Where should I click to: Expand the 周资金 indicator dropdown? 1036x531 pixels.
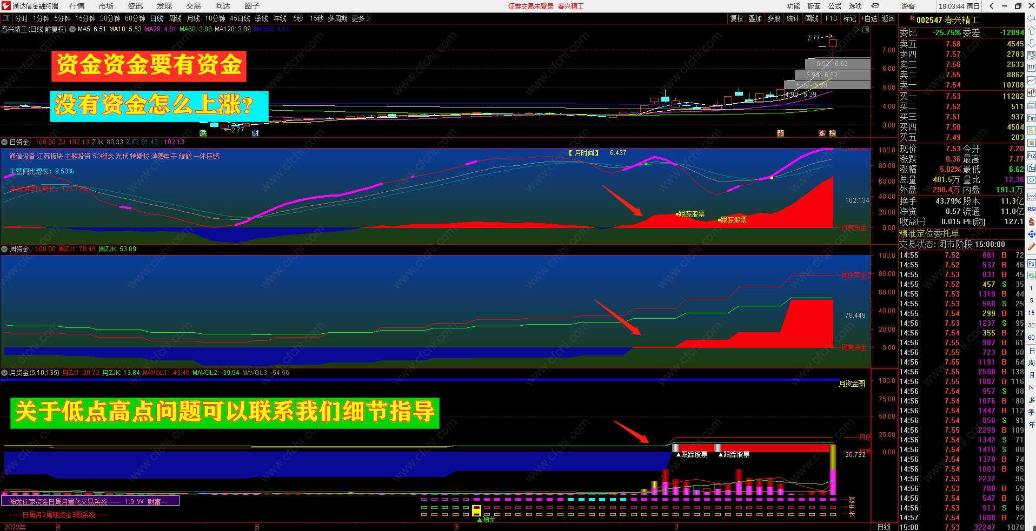(4, 249)
